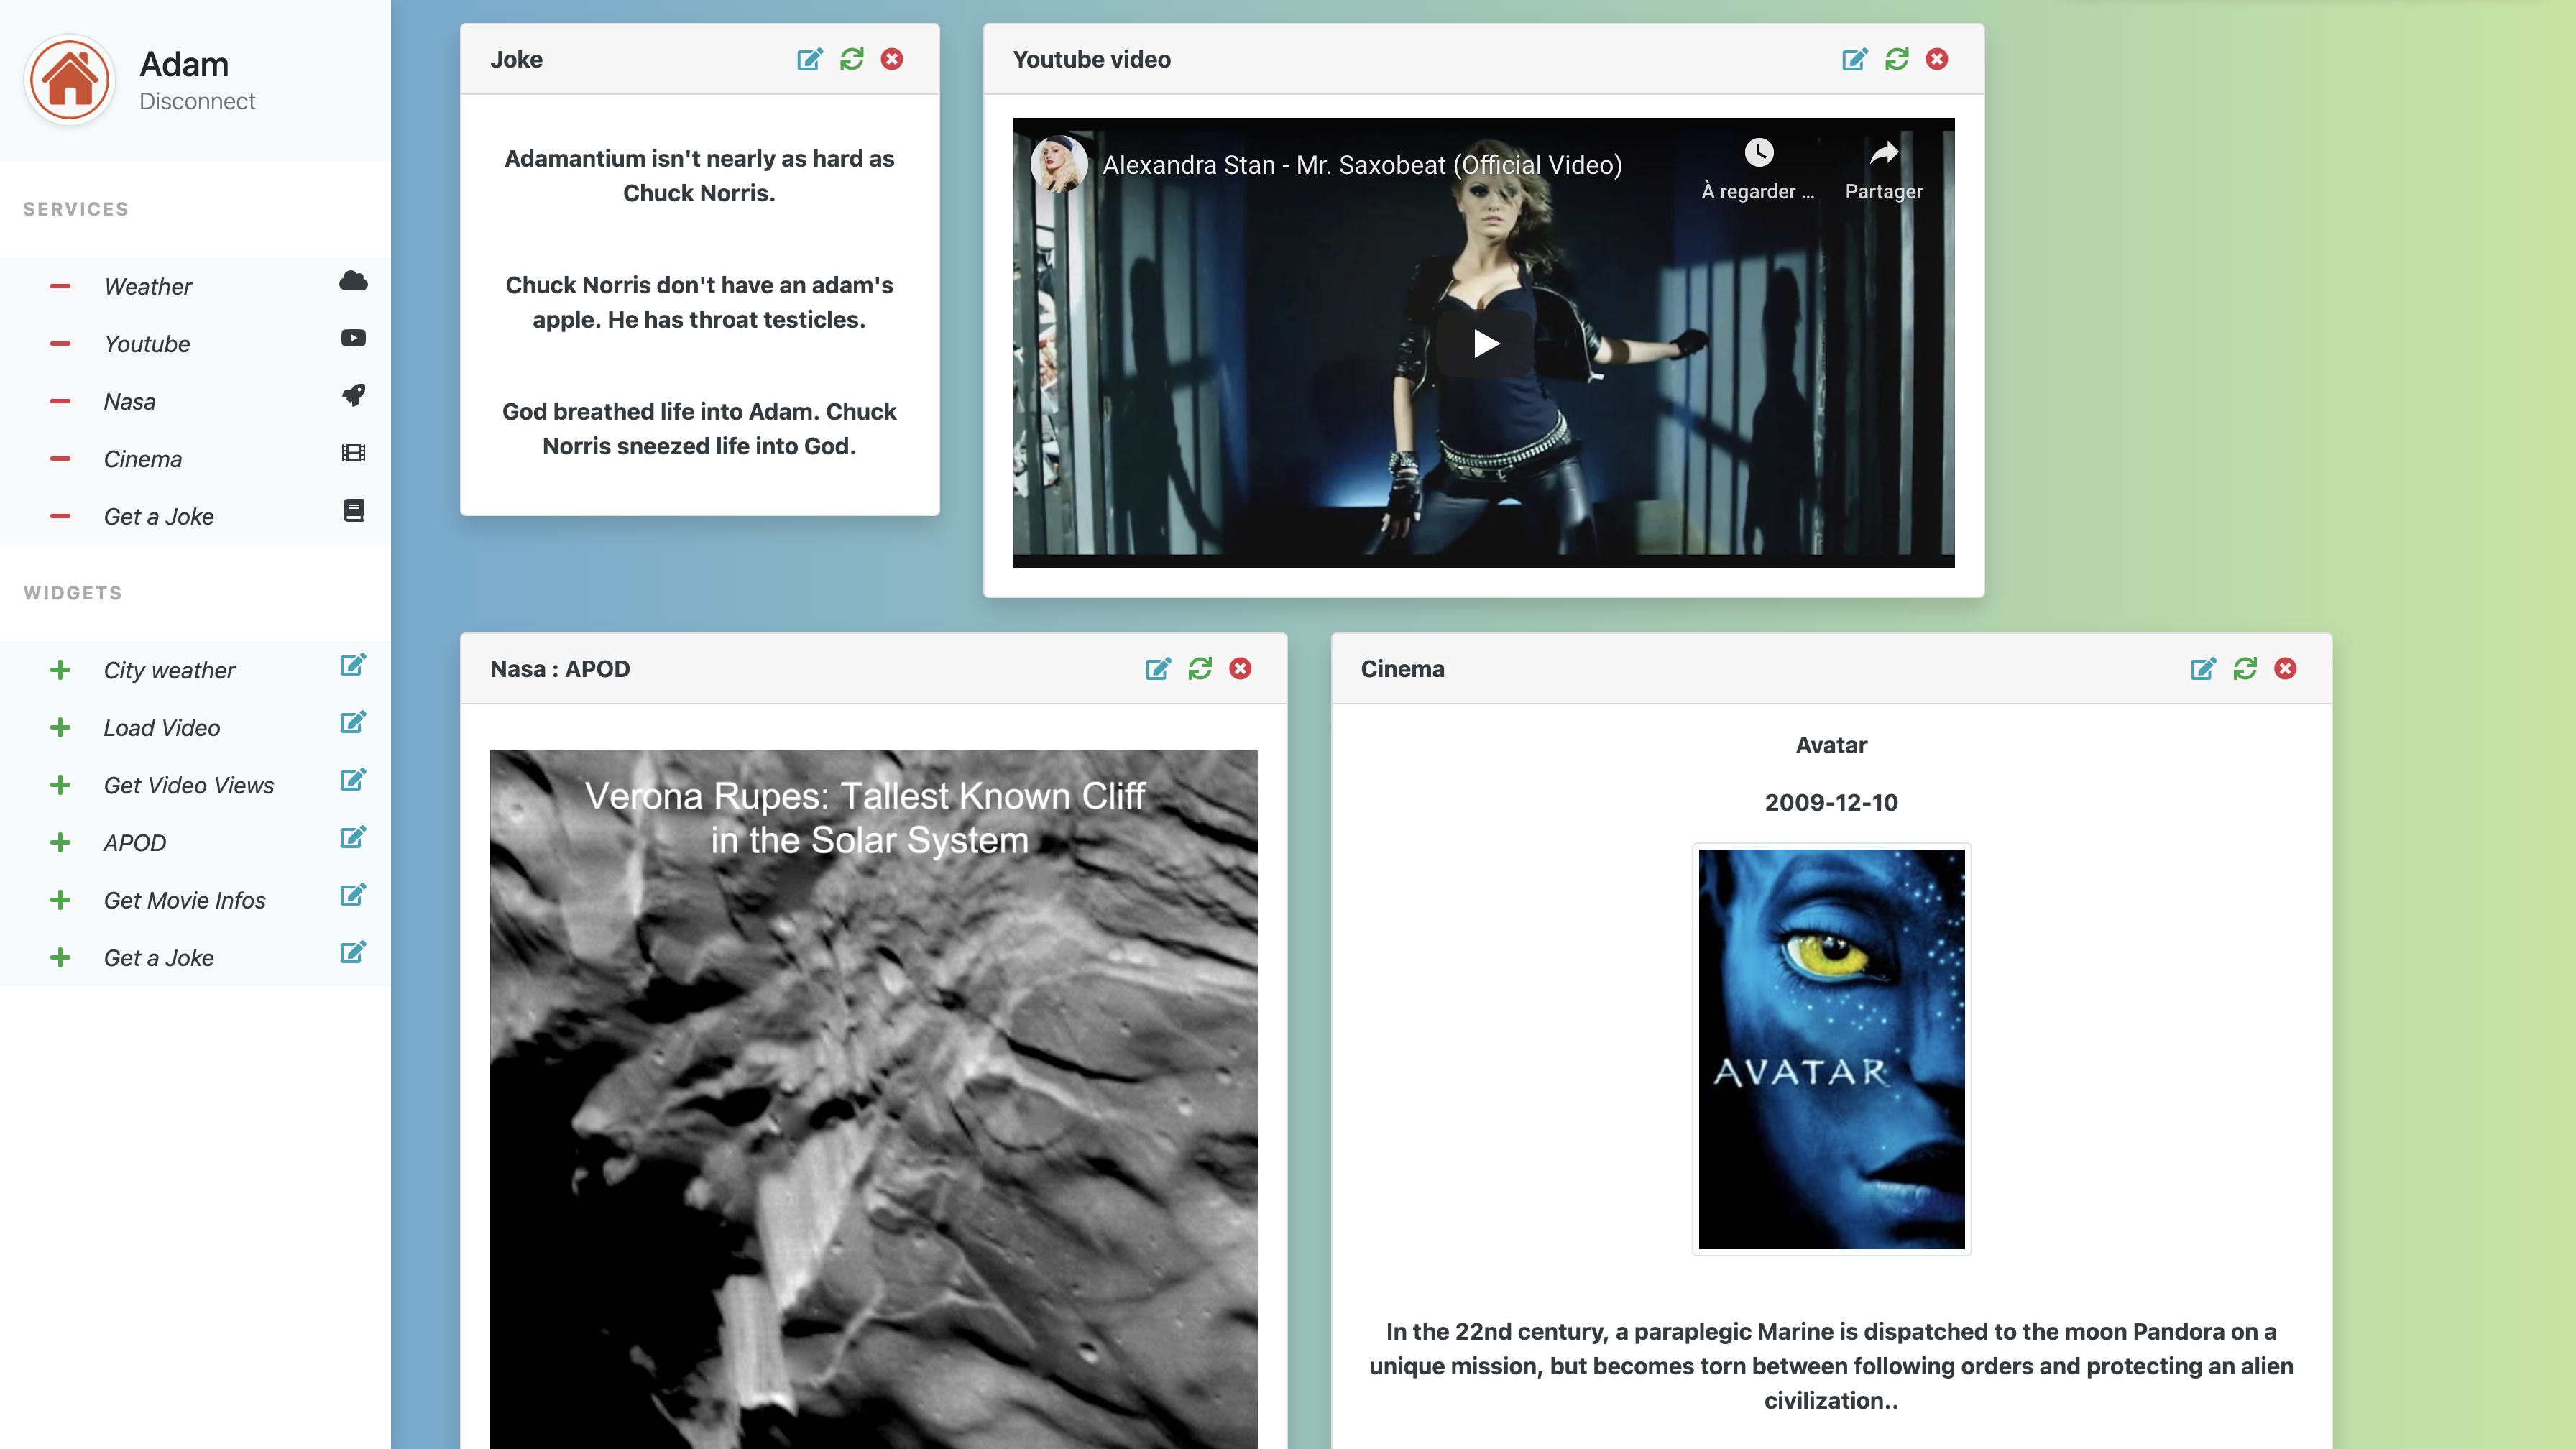Viewport: 2576px width, 1449px height.
Task: Remove the Get a Joke service minus icon
Action: [x=60, y=516]
